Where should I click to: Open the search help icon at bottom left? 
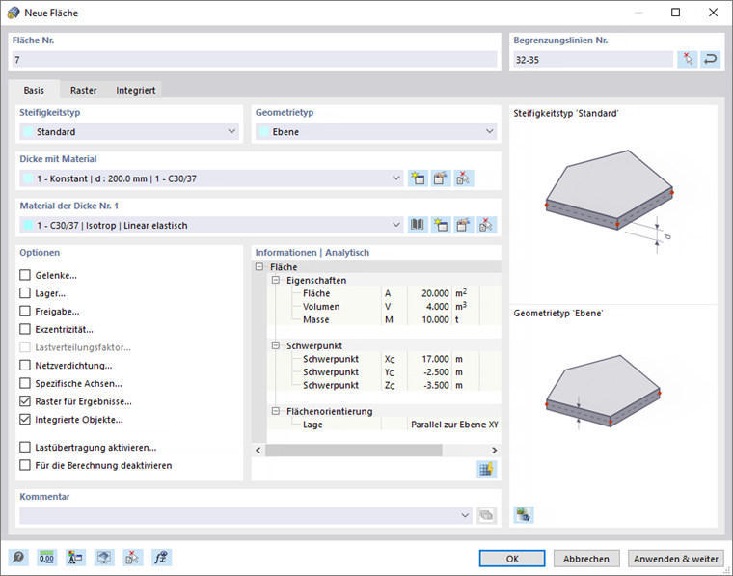click(18, 558)
